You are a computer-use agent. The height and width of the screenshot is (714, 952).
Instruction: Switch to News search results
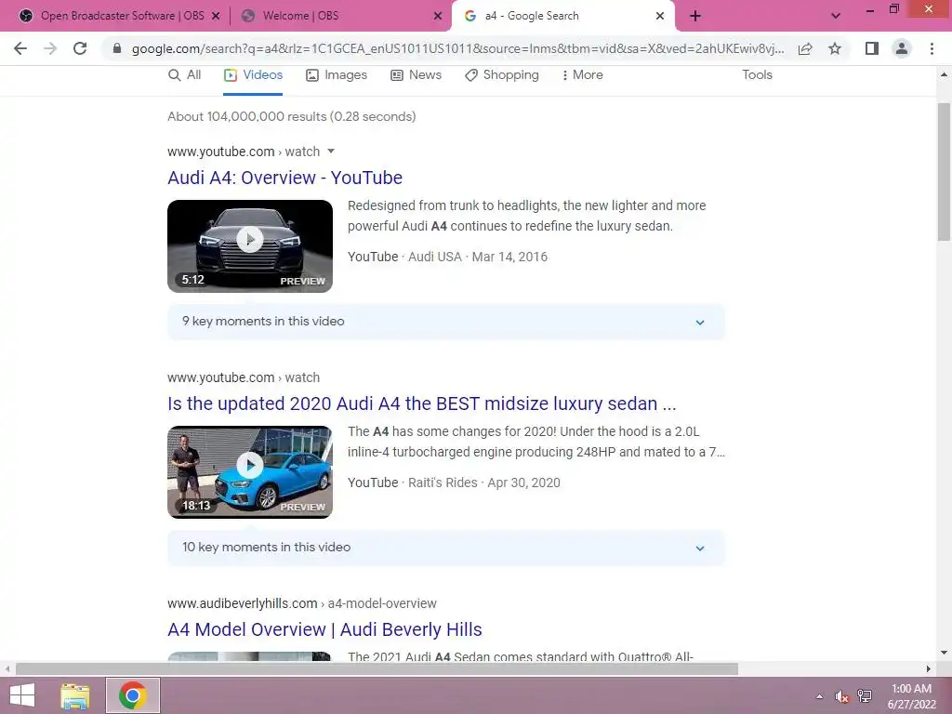click(416, 75)
